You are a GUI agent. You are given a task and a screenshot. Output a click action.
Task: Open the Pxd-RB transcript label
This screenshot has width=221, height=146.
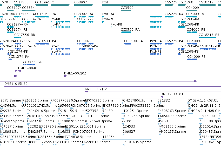point(116,24)
